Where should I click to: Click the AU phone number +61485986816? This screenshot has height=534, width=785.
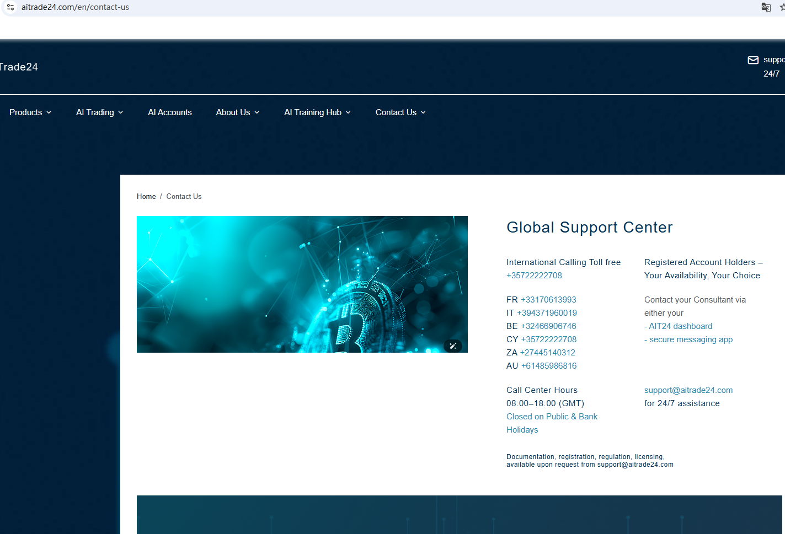pyautogui.click(x=549, y=366)
